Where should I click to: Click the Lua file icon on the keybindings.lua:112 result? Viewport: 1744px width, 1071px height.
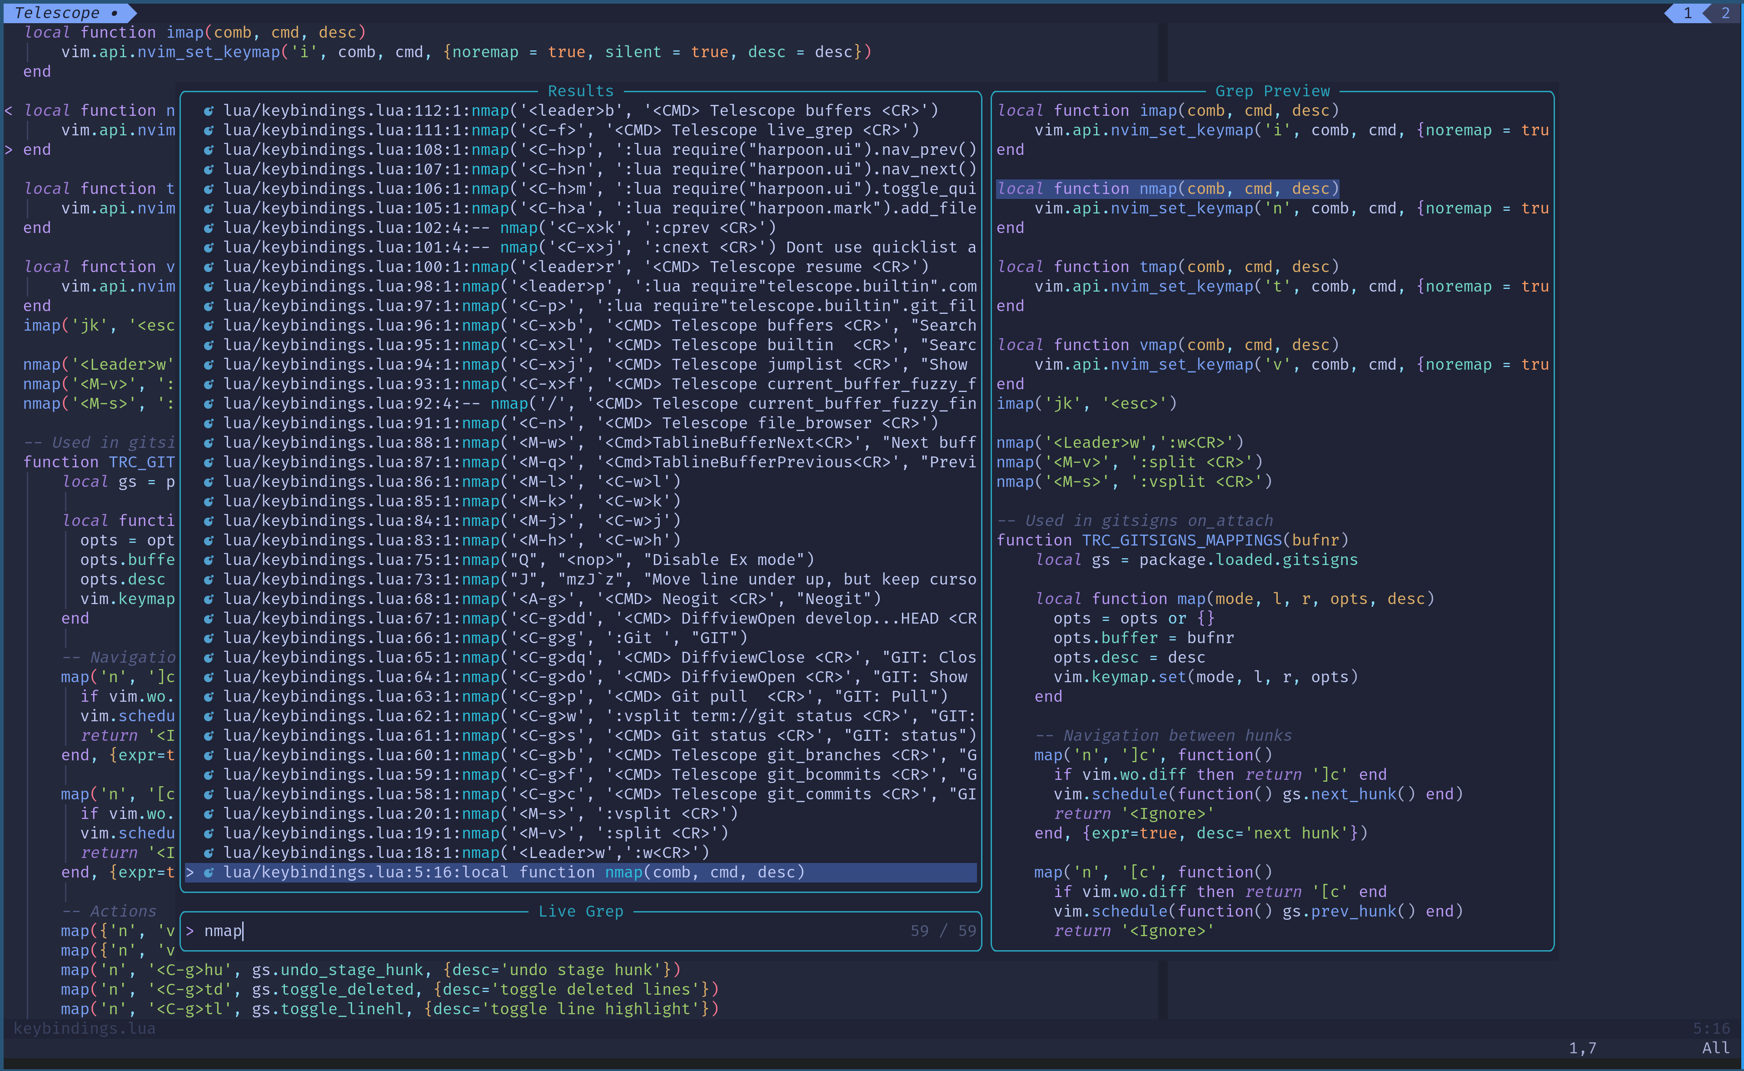pos(209,111)
